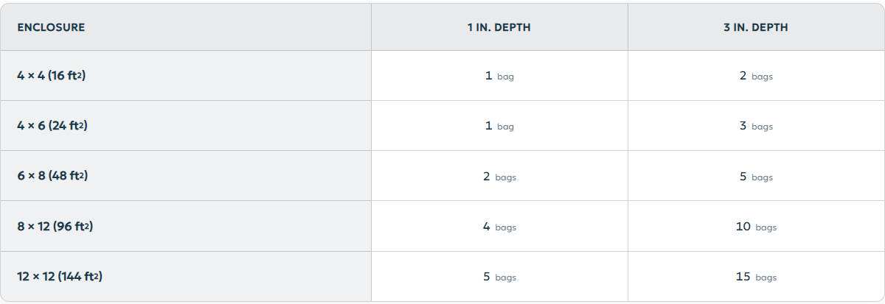Click the 3 bags cell
The image size is (885, 304).
pos(756,126)
